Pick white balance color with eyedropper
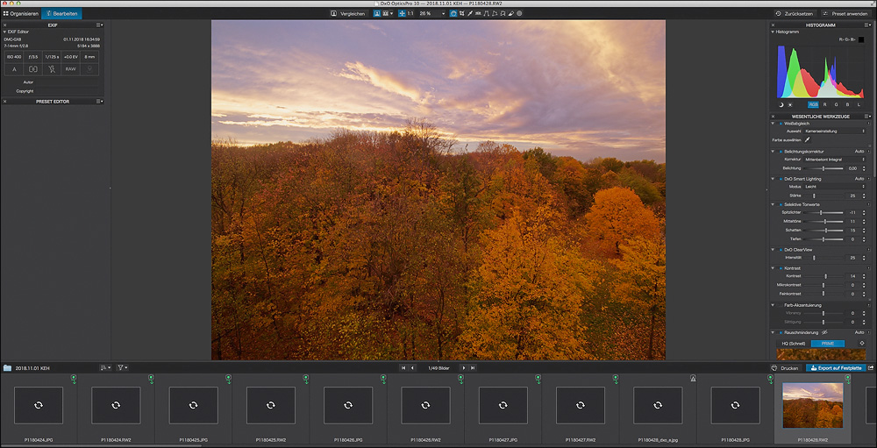Screen dimensions: 877x448 (x=807, y=139)
